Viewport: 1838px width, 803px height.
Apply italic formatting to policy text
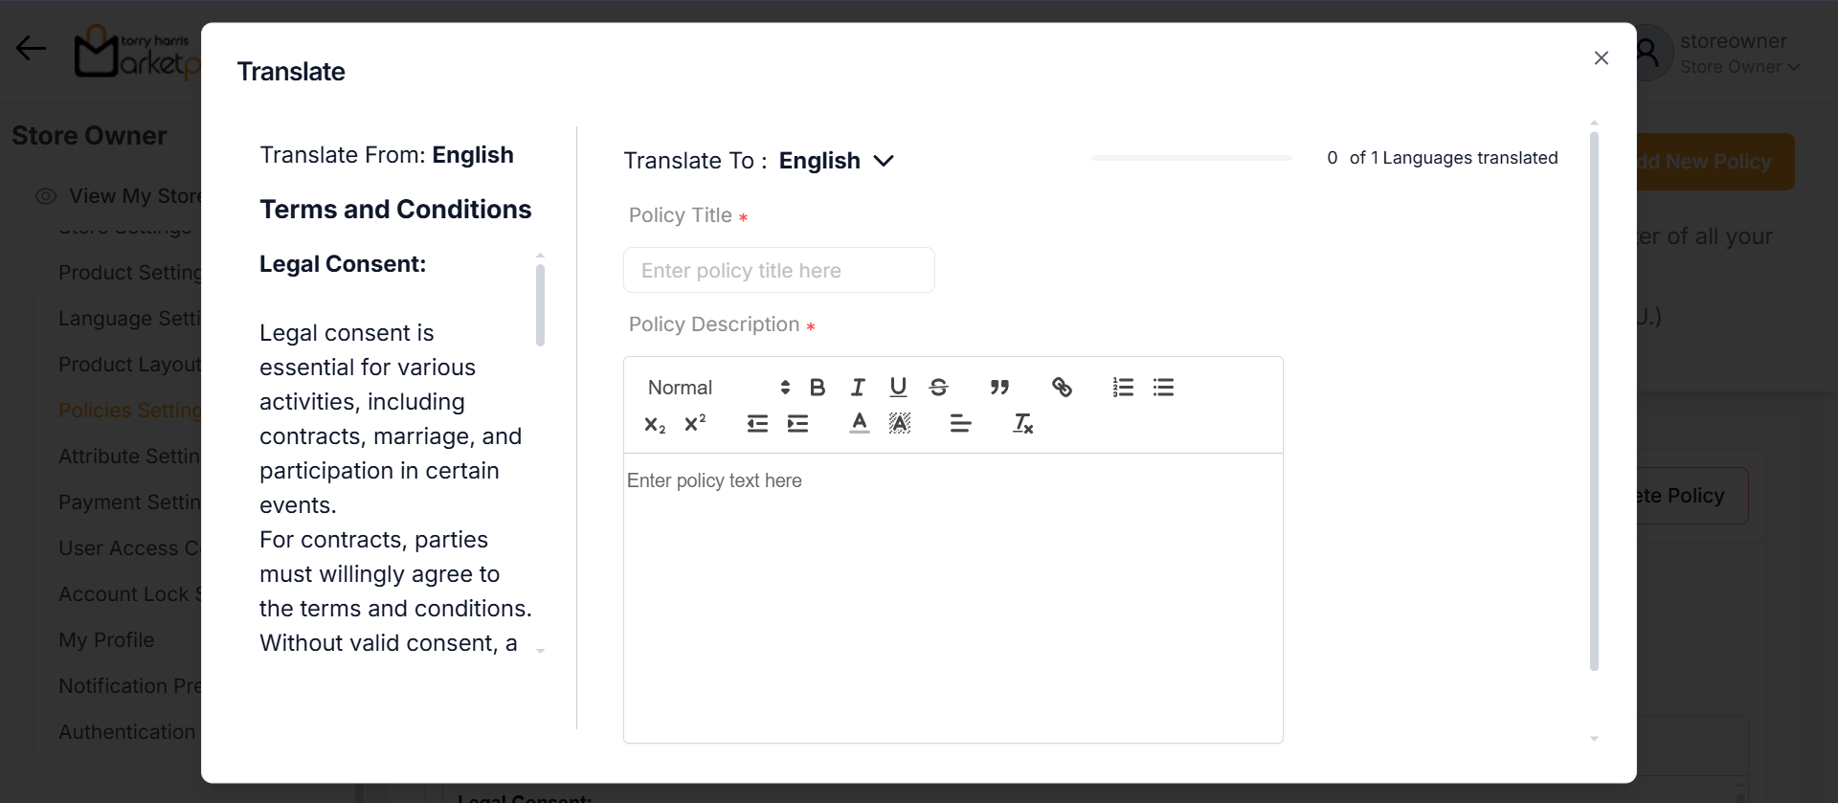858,388
